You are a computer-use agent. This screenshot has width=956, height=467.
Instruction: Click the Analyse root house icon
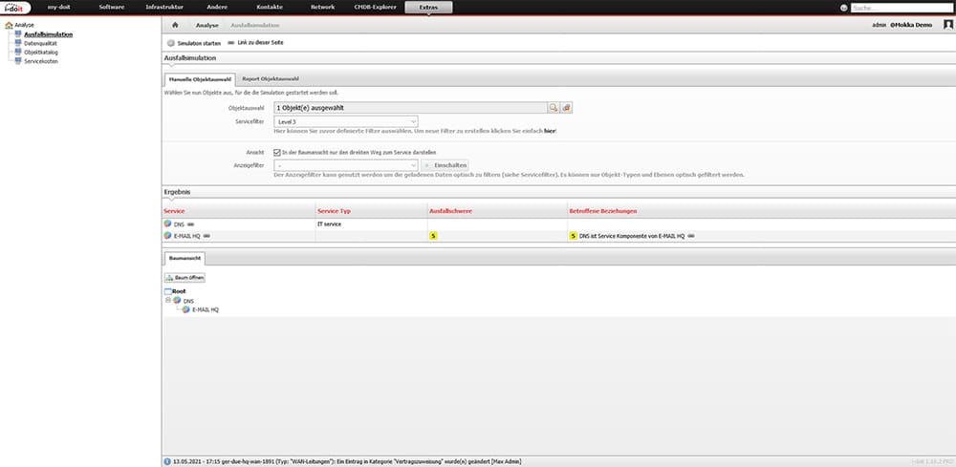[x=9, y=26]
